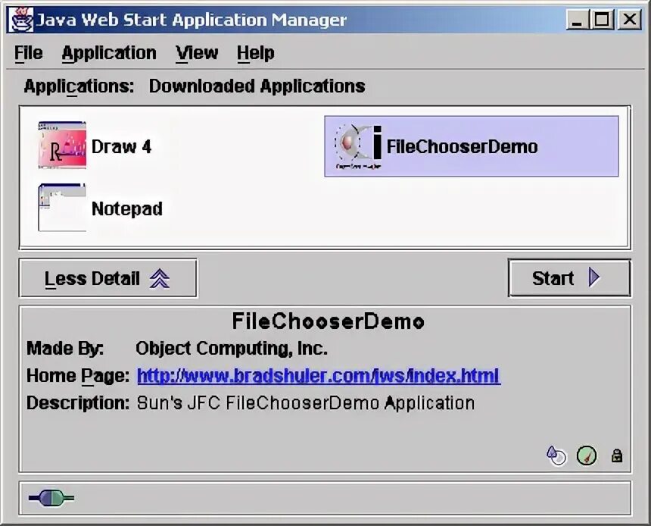
Task: Click the Downloaded Applications label
Action: [257, 86]
